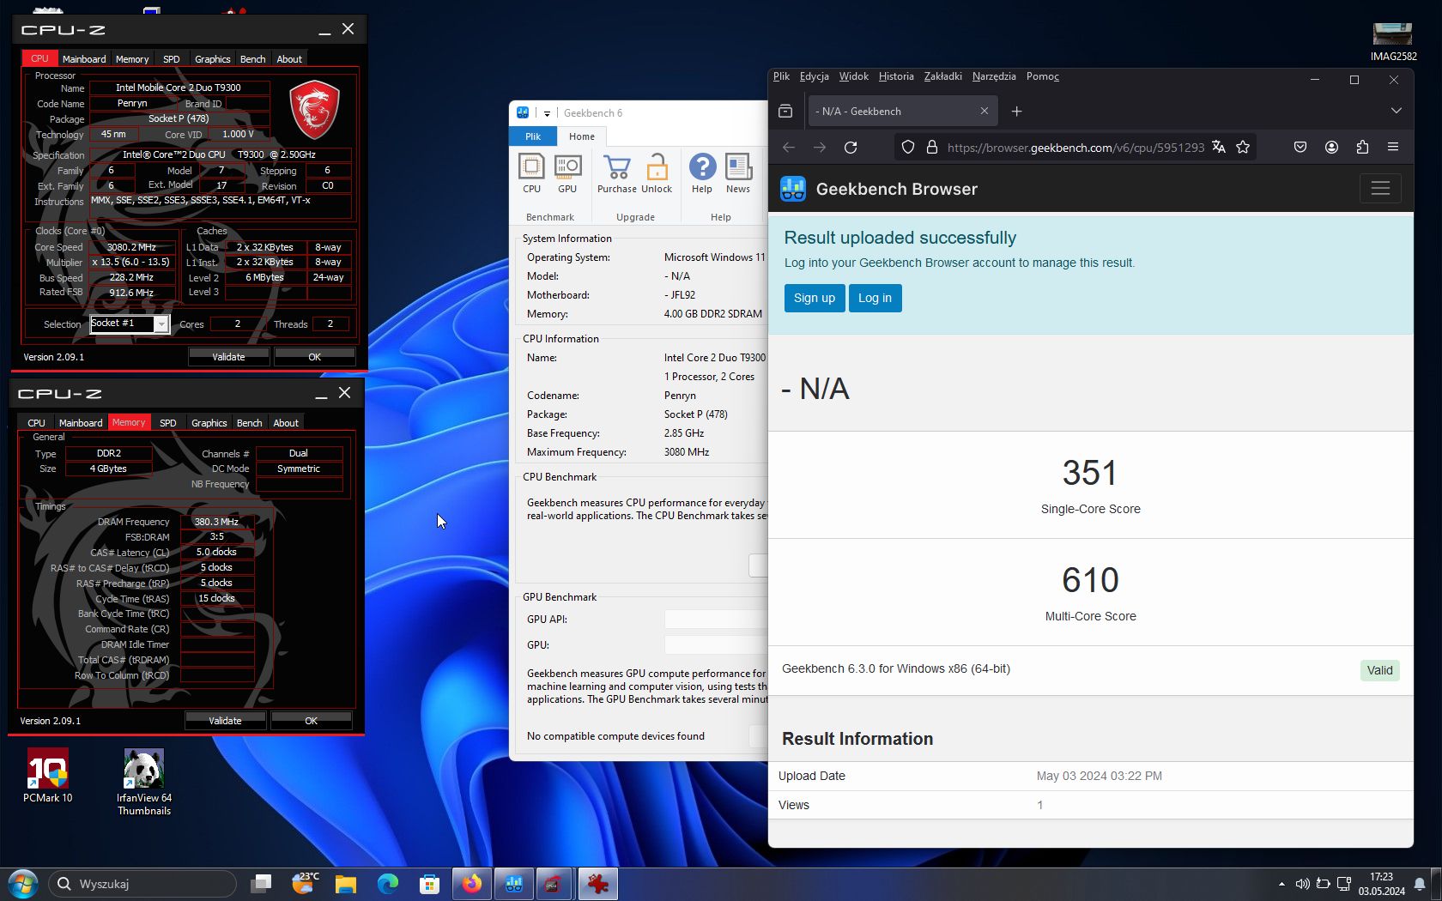Click the Purchase cart icon in Geekbench

[x=617, y=172]
